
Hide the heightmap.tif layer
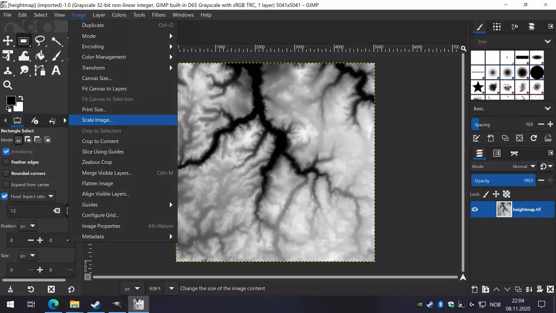click(x=475, y=210)
